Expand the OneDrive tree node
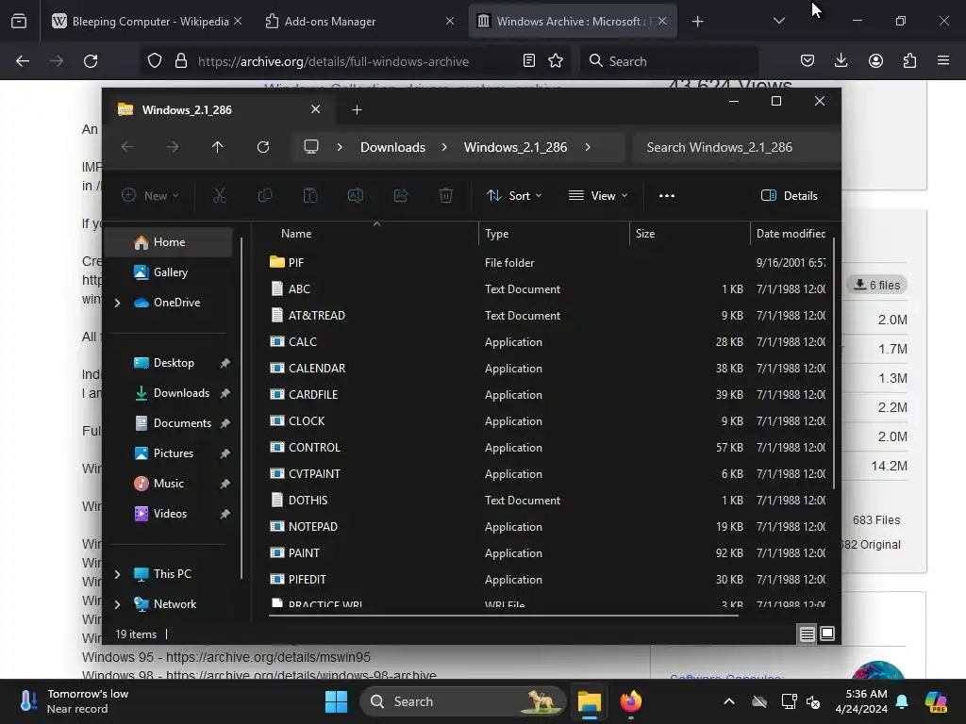Viewport: 966px width, 724px height. [117, 303]
